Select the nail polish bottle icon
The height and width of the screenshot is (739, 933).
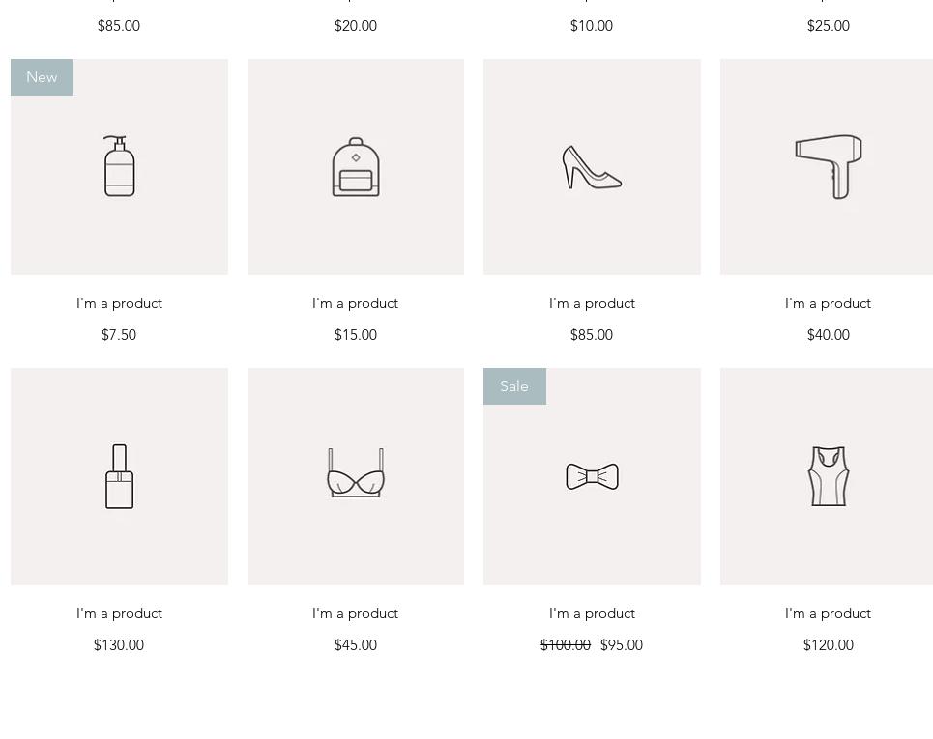point(119,476)
